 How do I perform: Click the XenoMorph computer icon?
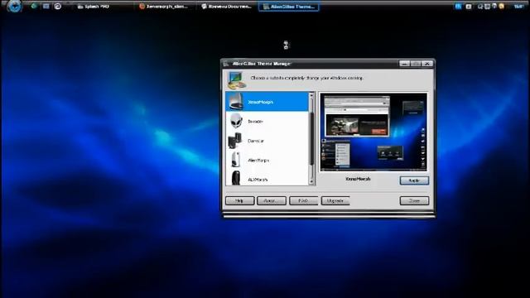click(x=236, y=101)
